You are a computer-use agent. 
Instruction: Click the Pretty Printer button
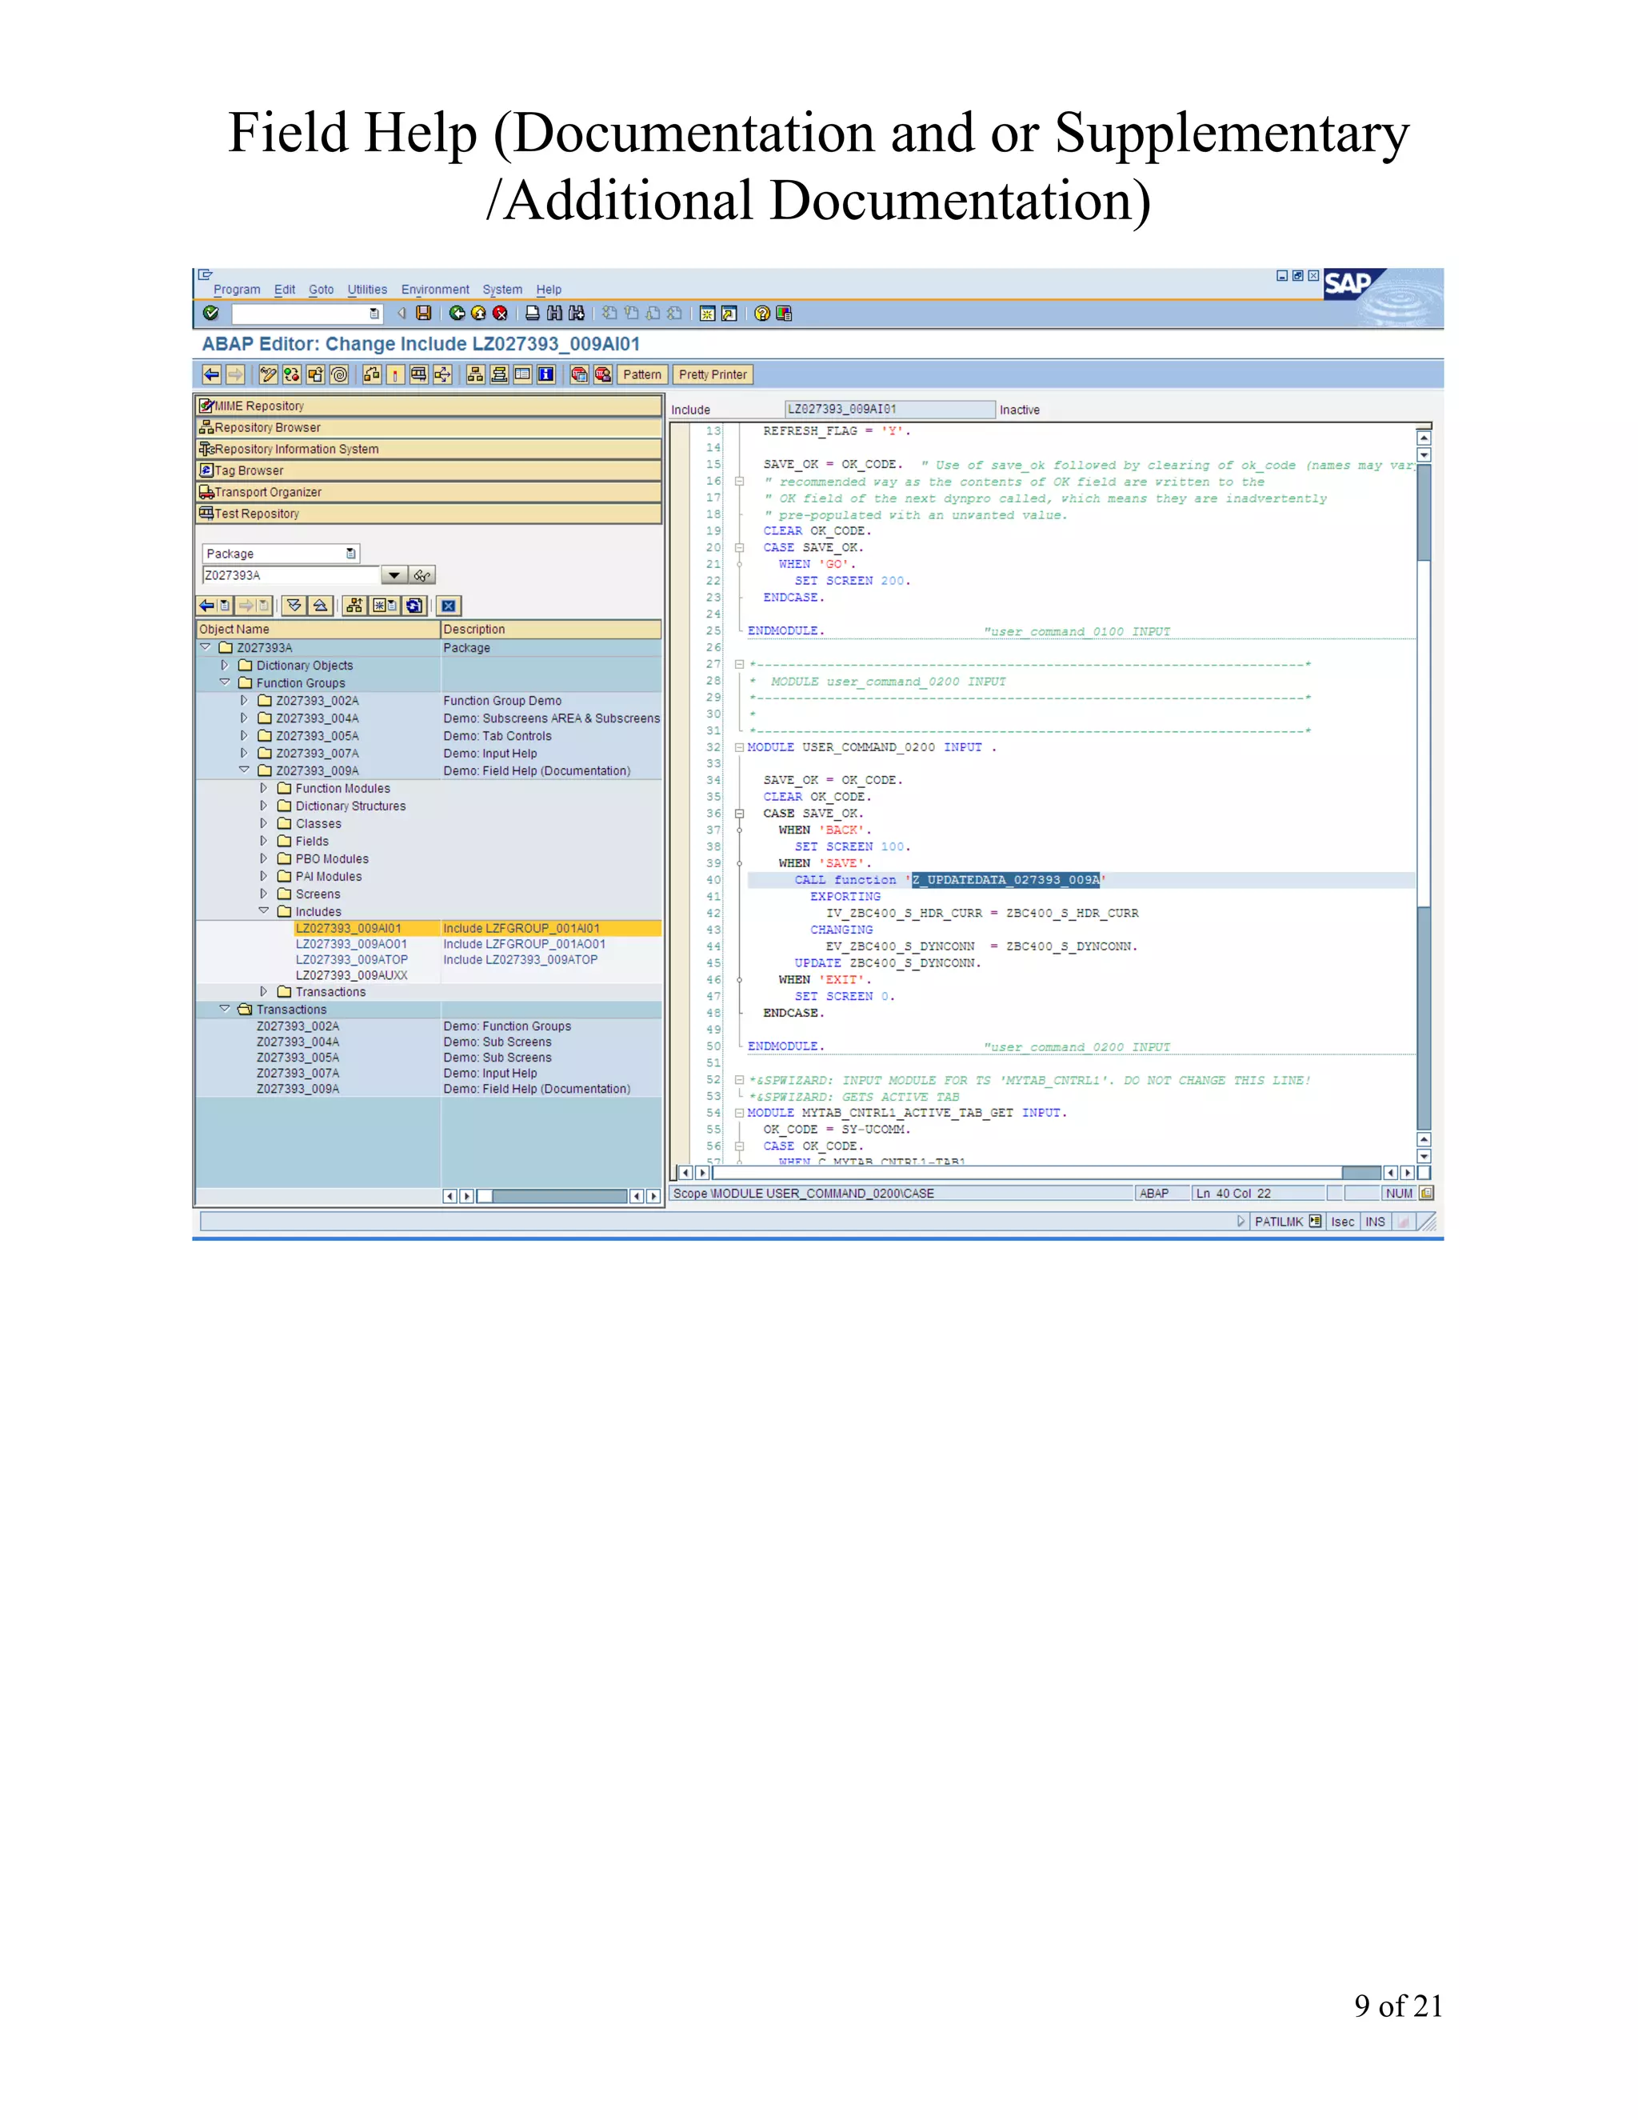point(713,374)
